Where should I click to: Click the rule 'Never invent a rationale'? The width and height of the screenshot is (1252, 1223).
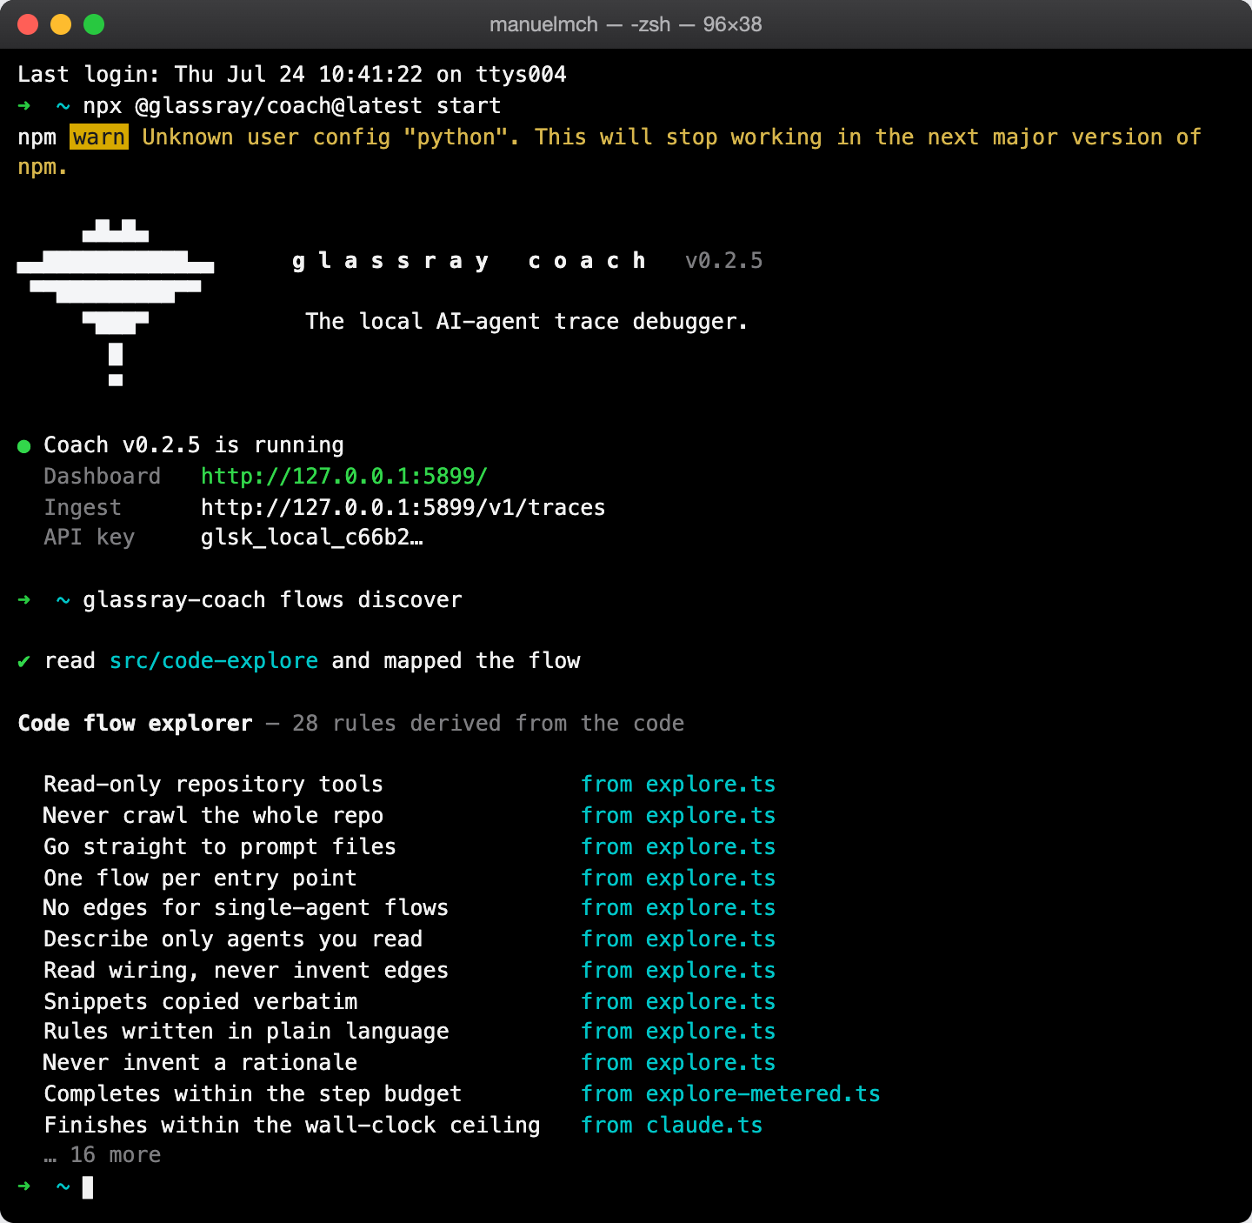point(200,1062)
